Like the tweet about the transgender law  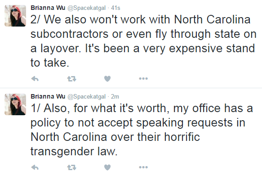107,167
